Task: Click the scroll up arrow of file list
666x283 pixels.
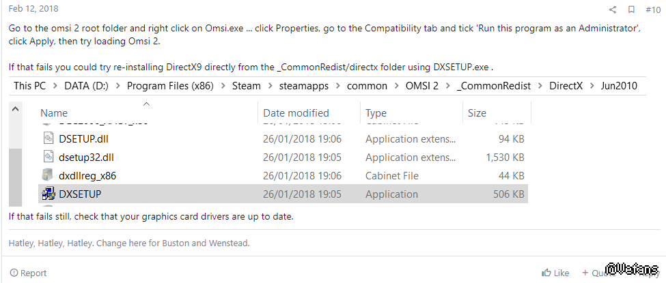Action: (x=15, y=109)
